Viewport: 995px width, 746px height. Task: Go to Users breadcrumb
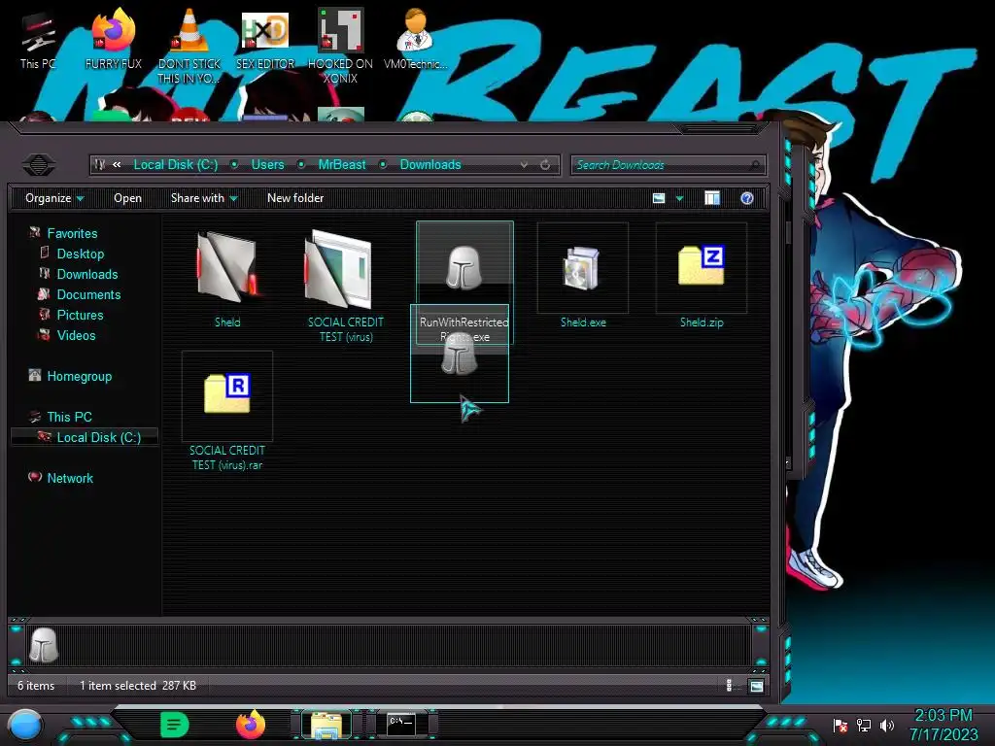268,165
